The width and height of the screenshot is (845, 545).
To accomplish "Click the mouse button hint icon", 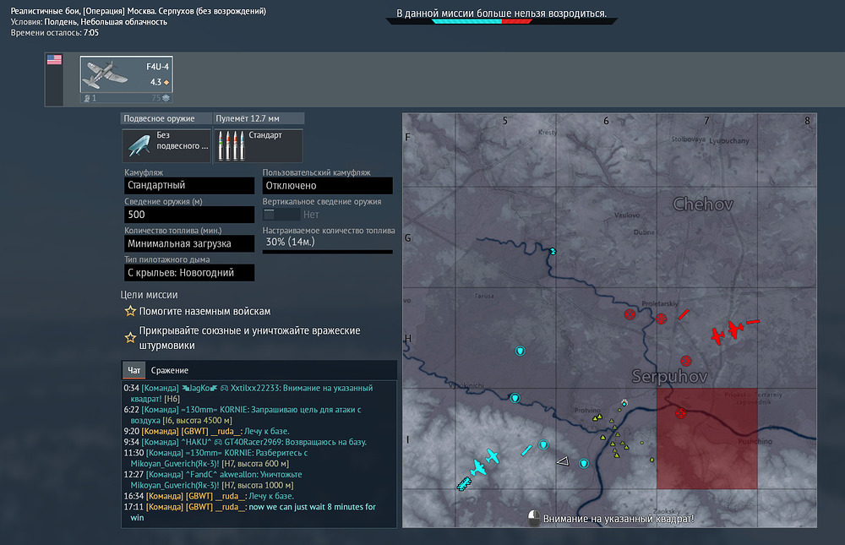I will click(533, 519).
